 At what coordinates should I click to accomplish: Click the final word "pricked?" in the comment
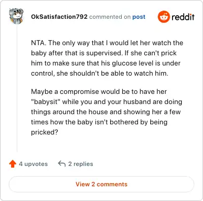[x=45, y=132]
